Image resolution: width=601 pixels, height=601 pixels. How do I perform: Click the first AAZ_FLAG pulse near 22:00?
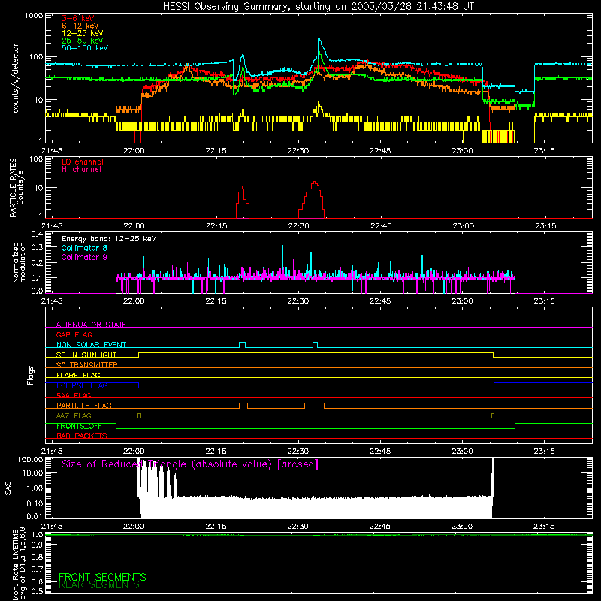coord(139,415)
